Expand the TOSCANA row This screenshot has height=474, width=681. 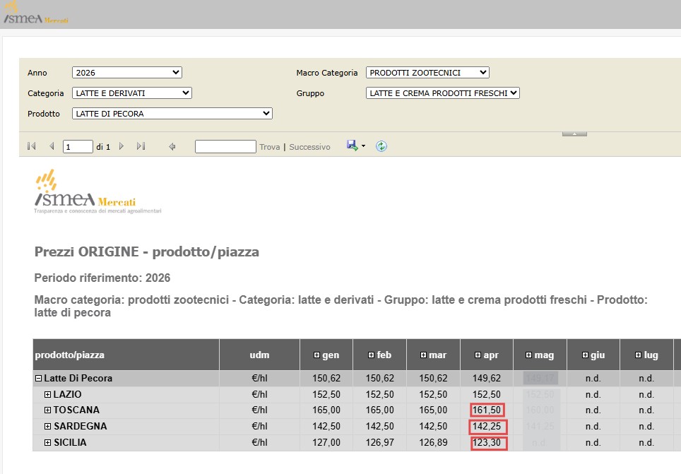point(48,410)
